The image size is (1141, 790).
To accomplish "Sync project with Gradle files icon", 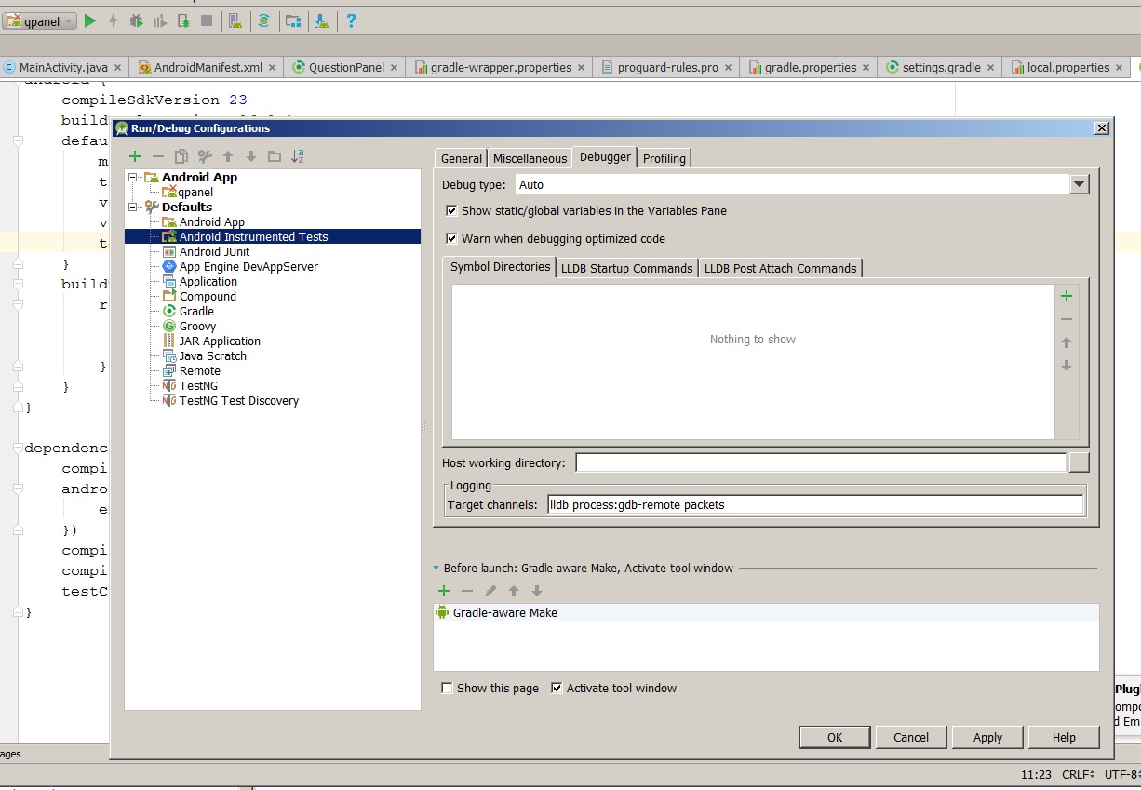I will pyautogui.click(x=264, y=20).
